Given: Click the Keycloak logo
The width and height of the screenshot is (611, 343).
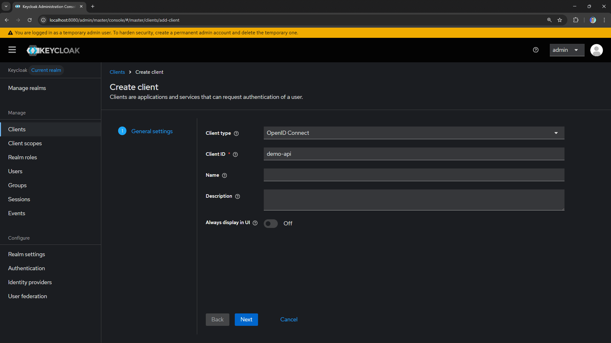Looking at the screenshot, I should 53,50.
